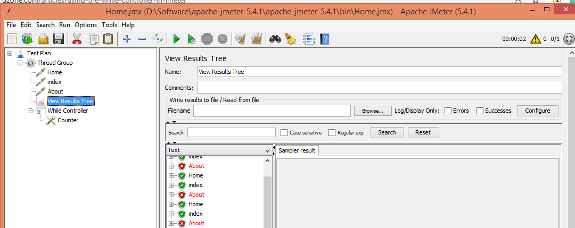Stop the running test via STOP icon
The width and height of the screenshot is (575, 228).
pyautogui.click(x=207, y=39)
